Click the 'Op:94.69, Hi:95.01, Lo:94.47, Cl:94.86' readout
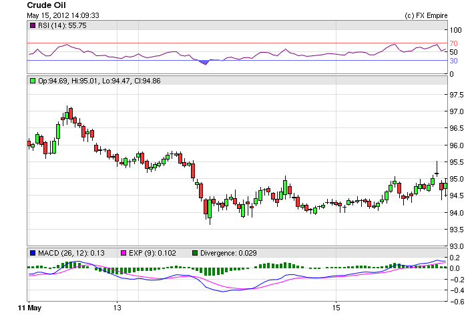 point(99,81)
